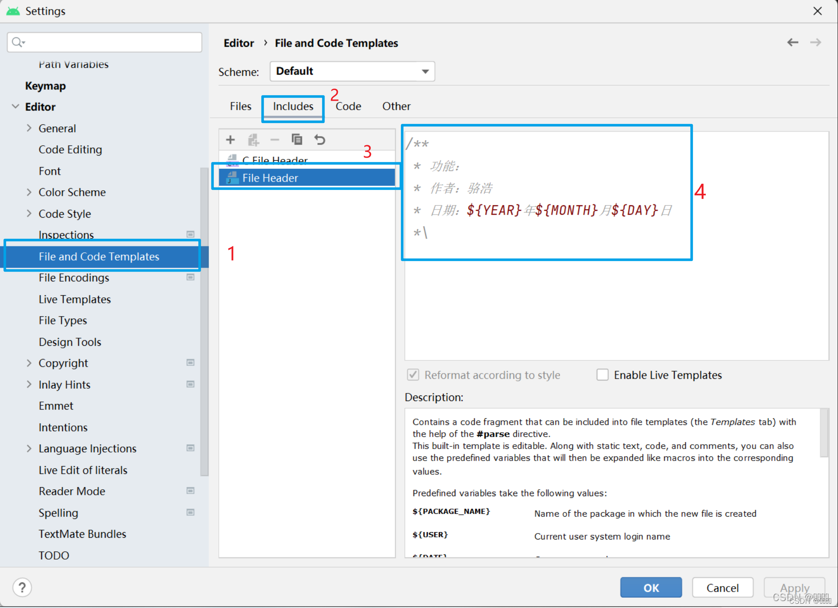Viewport: 838px width, 608px height.
Task: Open Keymap settings
Action: [45, 86]
